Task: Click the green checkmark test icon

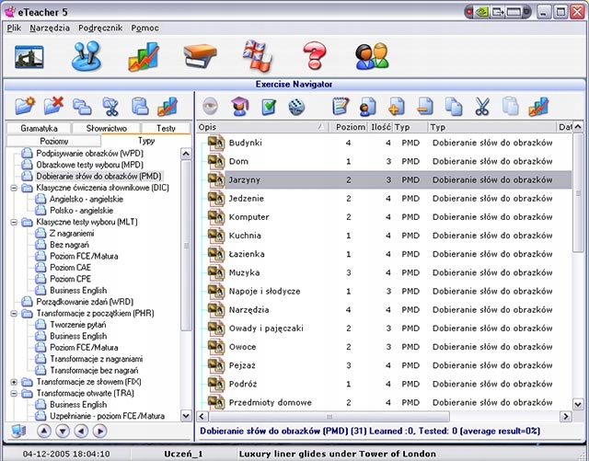Action: [269, 107]
